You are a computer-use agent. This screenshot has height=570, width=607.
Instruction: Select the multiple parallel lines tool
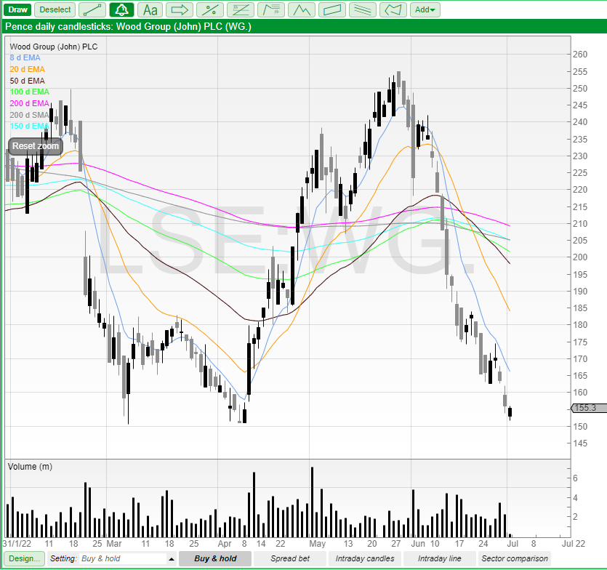coord(363,9)
